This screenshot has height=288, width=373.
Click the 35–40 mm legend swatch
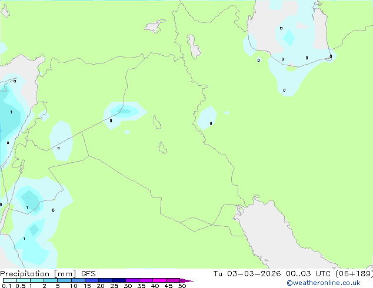(145, 280)
